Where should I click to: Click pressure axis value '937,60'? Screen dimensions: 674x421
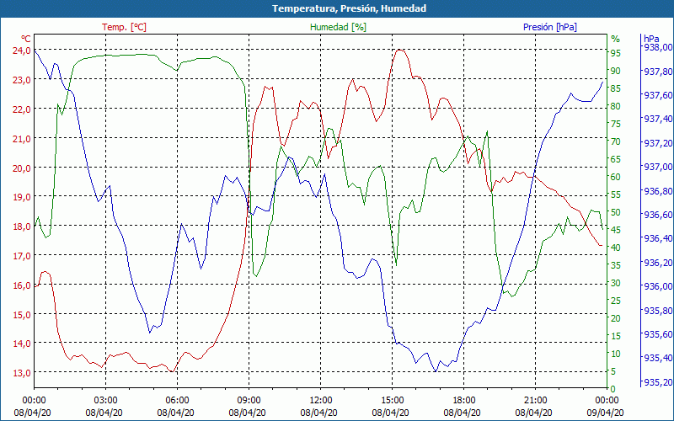point(659,95)
